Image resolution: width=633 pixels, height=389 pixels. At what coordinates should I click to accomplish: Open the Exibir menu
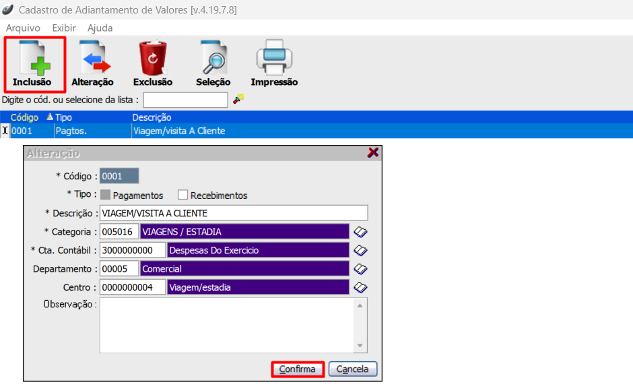[63, 28]
